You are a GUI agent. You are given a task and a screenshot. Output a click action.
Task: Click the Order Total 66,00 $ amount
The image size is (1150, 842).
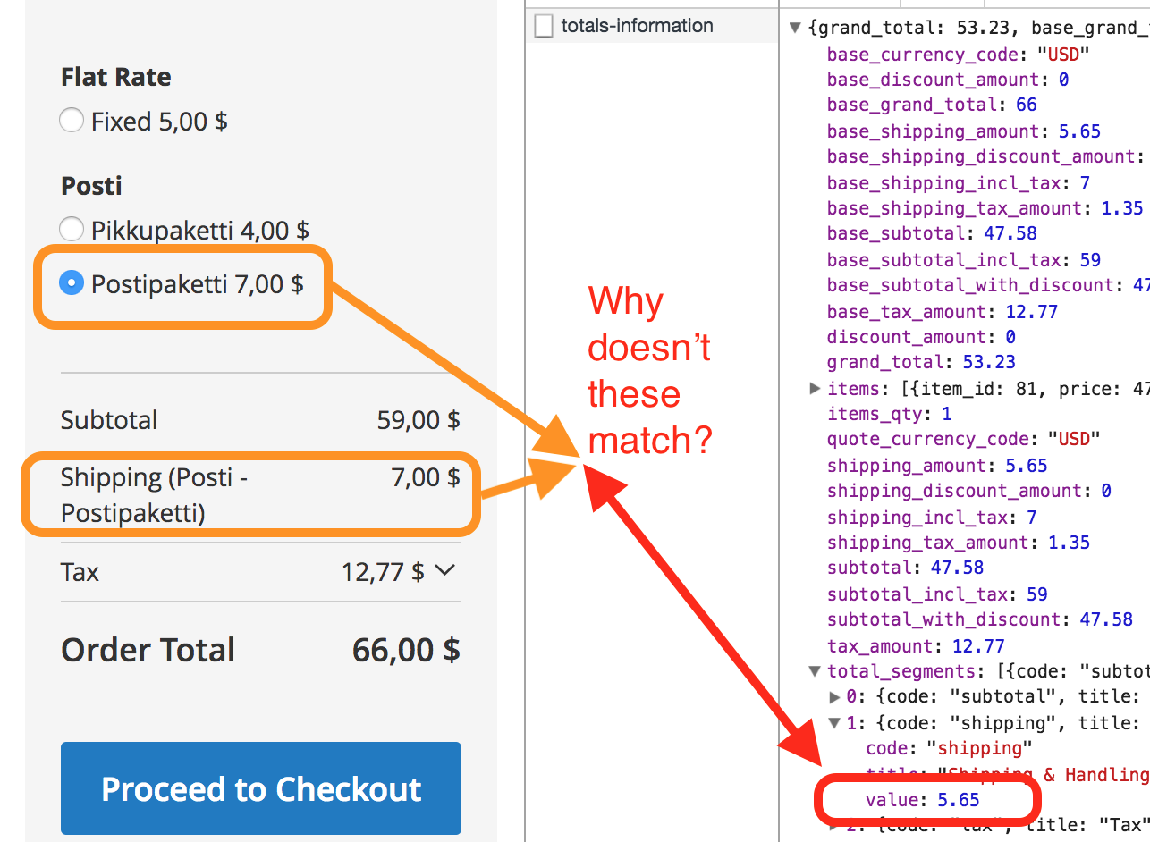coord(406,650)
